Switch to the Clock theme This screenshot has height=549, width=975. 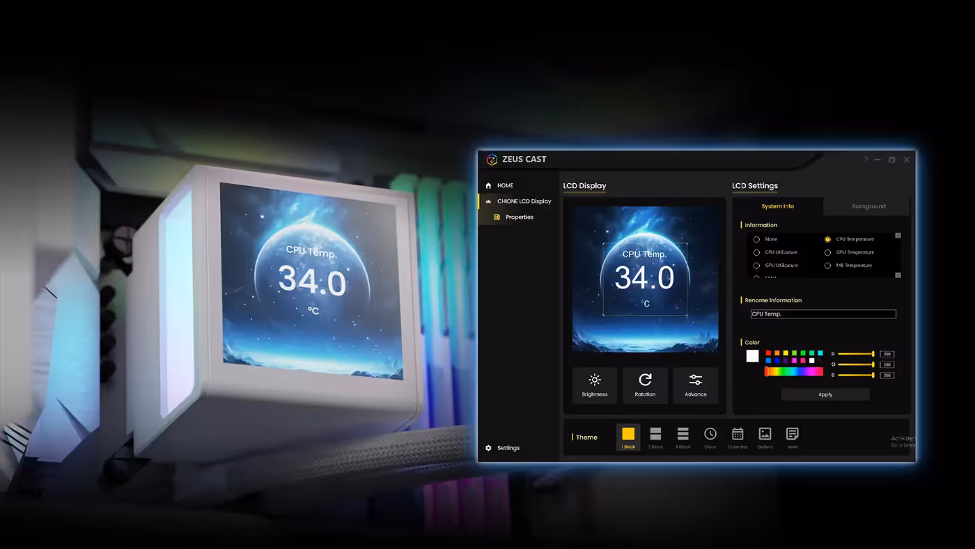pyautogui.click(x=710, y=437)
